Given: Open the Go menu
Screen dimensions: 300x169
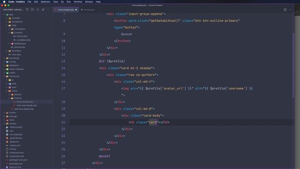Looking at the screenshot, I should (62, 2).
